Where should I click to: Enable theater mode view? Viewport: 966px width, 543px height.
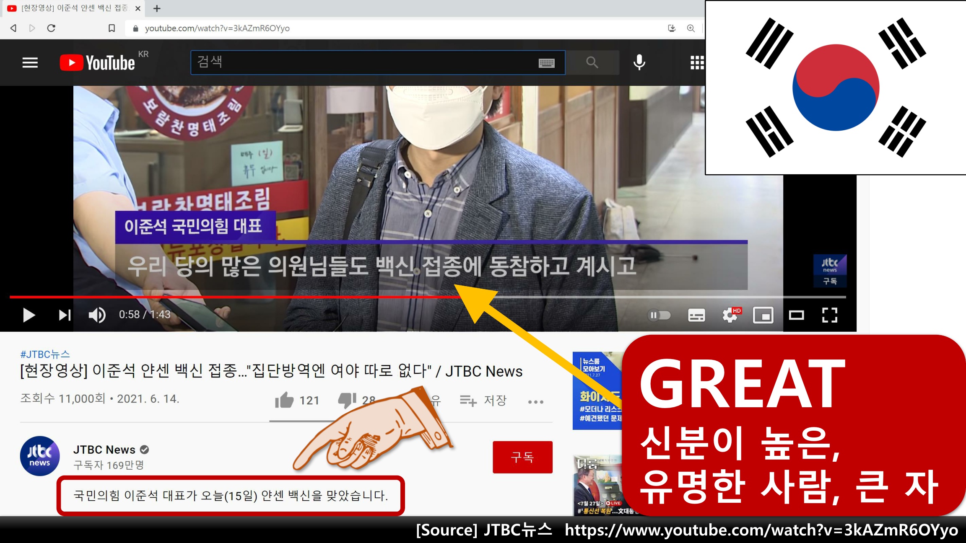[x=796, y=315]
